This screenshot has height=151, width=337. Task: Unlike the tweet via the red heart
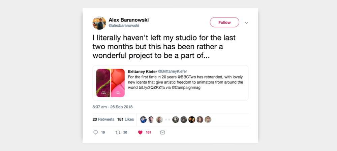(140, 133)
